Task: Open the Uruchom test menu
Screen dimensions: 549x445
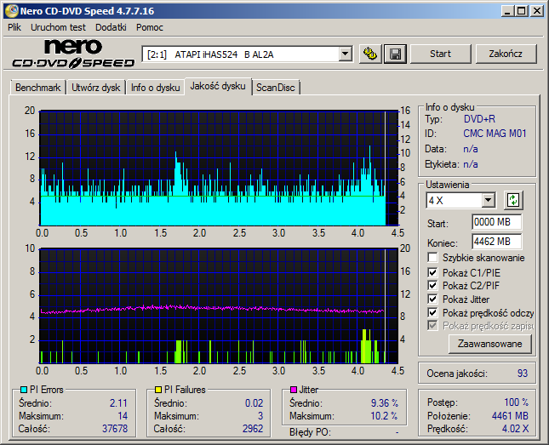Action: [58, 27]
